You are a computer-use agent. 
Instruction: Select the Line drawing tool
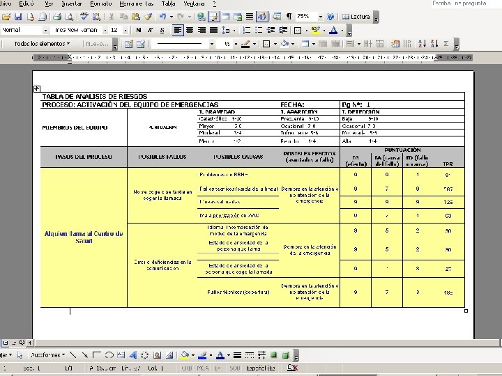point(73,355)
